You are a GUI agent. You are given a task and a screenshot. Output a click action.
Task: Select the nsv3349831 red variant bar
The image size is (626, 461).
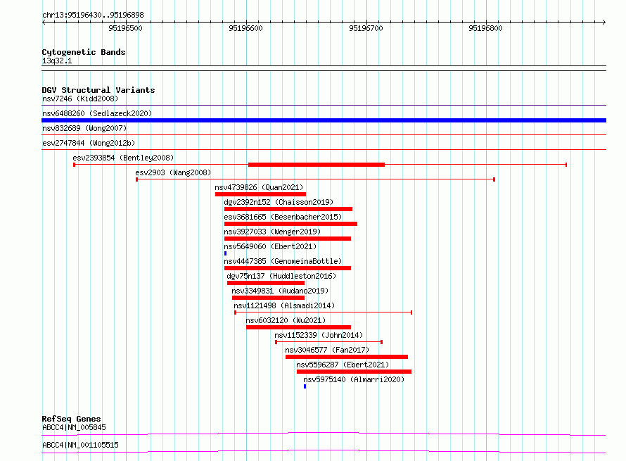[268, 298]
